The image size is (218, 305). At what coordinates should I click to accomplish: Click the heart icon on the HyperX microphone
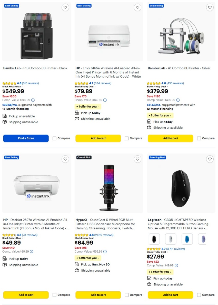point(137,159)
